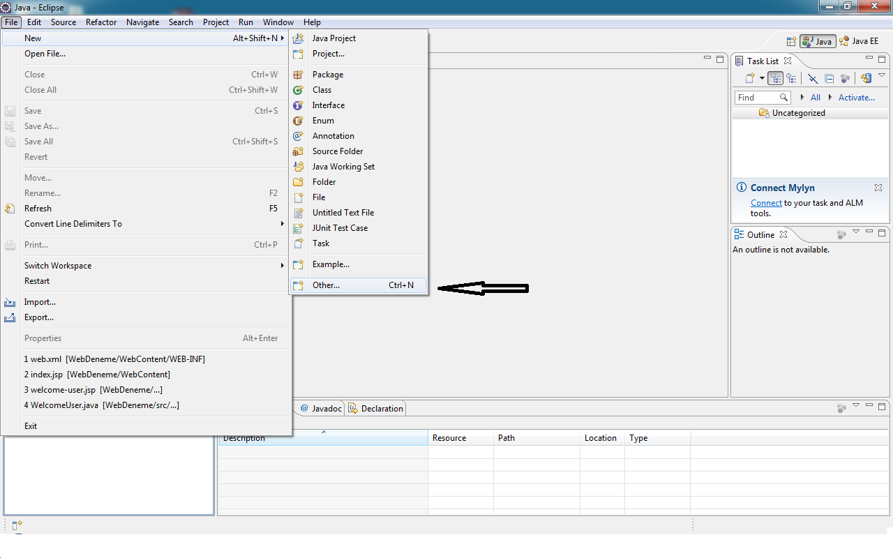The height and width of the screenshot is (558, 893).
Task: Sort by the Description column header
Action: [323, 438]
